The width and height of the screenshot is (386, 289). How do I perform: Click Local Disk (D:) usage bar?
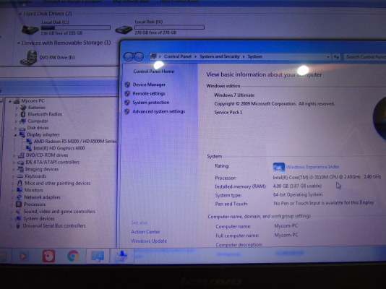(x=169, y=27)
